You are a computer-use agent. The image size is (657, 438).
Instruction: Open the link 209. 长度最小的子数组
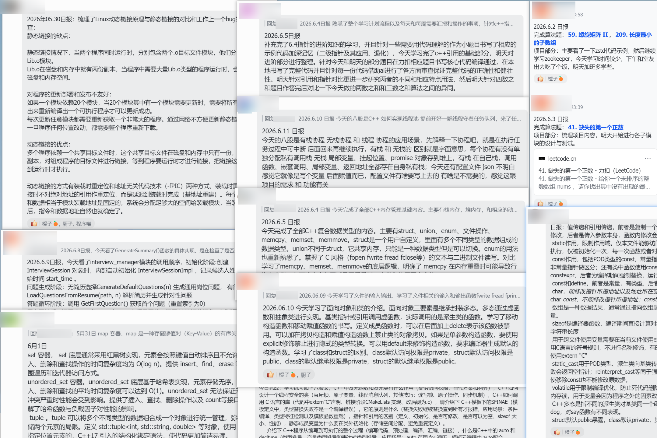[592, 39]
